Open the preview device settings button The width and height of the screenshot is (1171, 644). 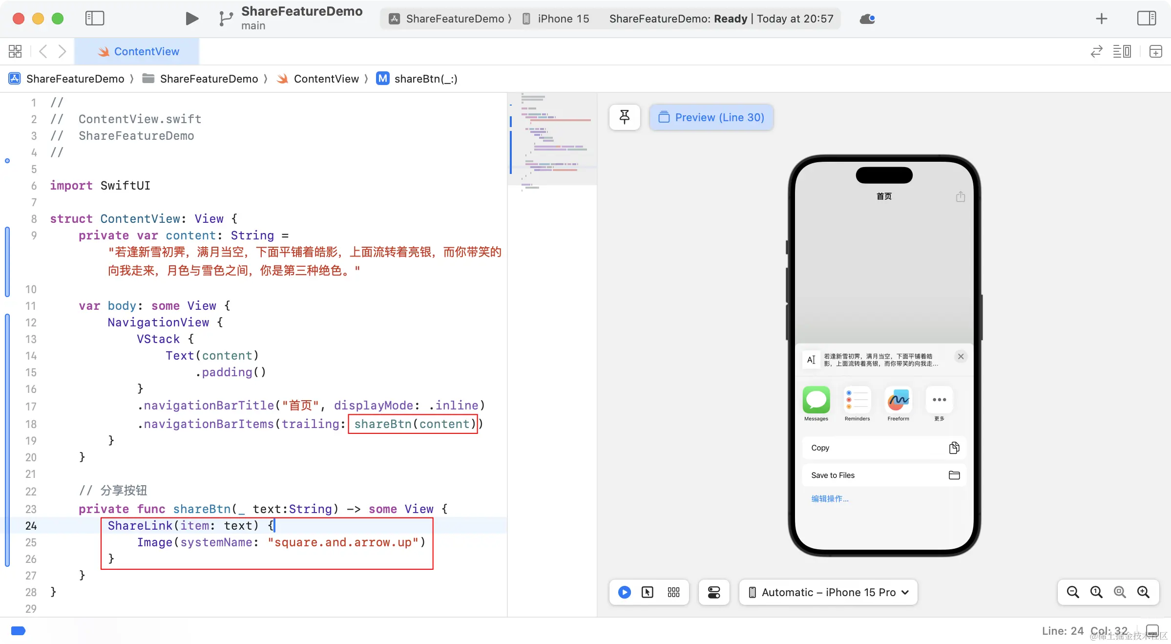pyautogui.click(x=713, y=592)
